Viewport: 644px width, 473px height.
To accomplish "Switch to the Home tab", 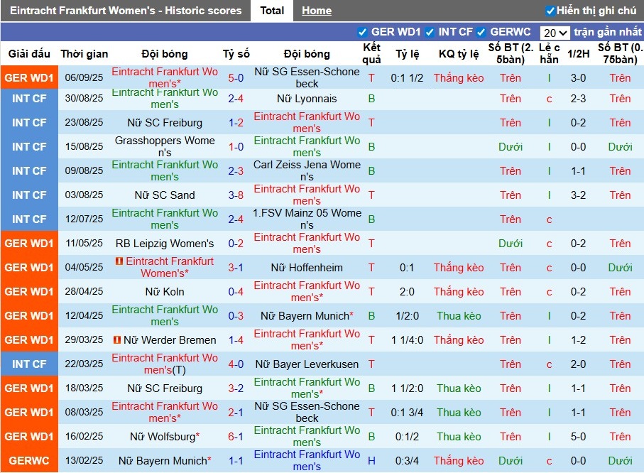I will pyautogui.click(x=316, y=11).
